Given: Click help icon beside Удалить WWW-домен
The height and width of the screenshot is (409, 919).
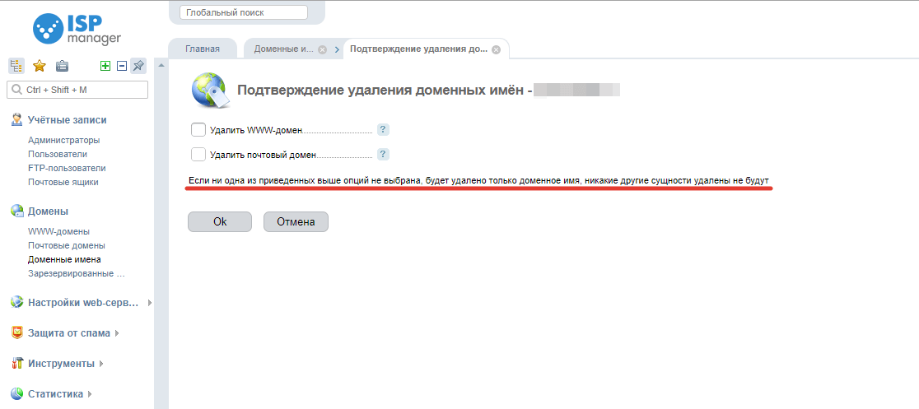Looking at the screenshot, I should (383, 130).
